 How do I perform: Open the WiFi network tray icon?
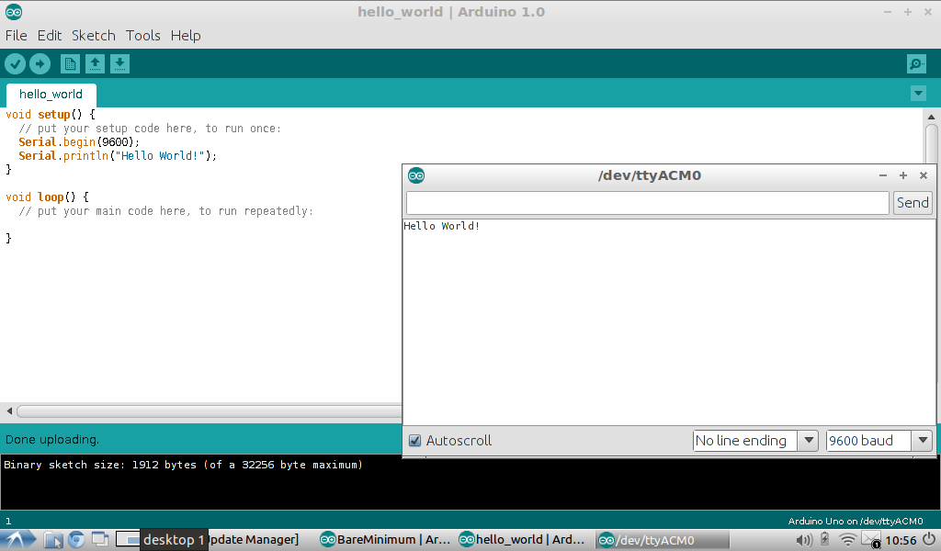pyautogui.click(x=846, y=540)
